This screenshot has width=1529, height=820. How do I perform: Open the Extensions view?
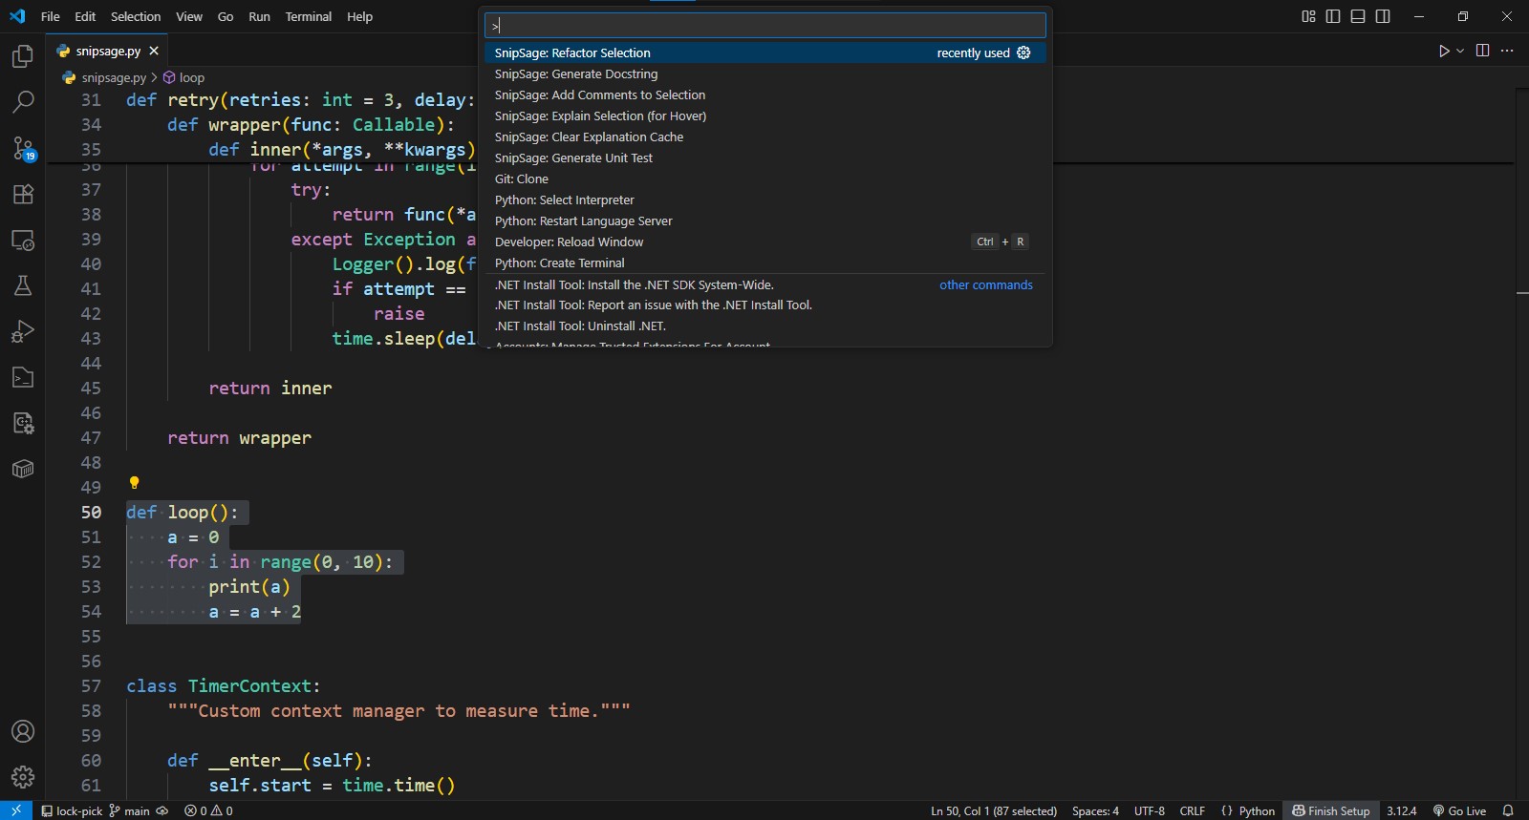[23, 194]
